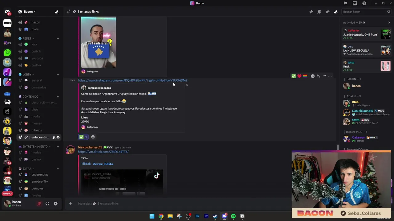The width and height of the screenshot is (394, 221).
Task: Open Google Chrome from the taskbar
Action: tap(161, 216)
